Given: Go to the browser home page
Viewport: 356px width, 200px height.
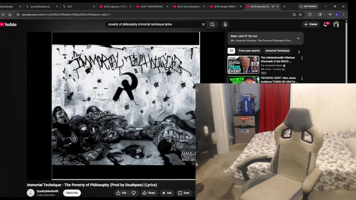Looking at the screenshot, I should point(10,14).
